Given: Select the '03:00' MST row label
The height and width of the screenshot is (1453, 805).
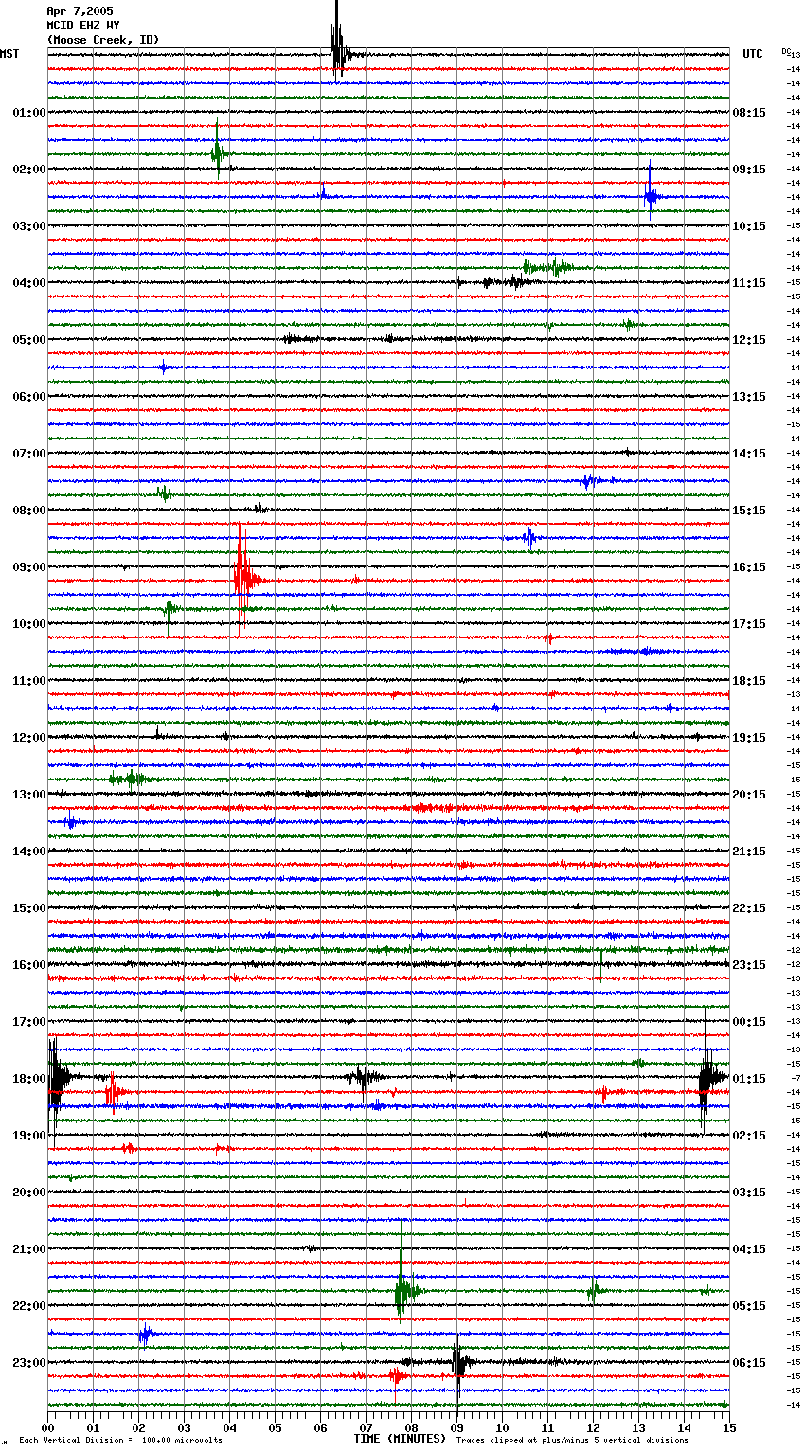Looking at the screenshot, I should [x=29, y=226].
